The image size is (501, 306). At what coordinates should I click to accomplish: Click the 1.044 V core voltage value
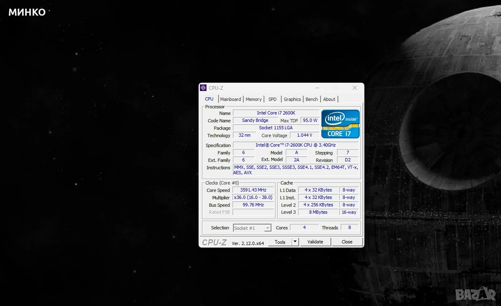click(x=305, y=135)
